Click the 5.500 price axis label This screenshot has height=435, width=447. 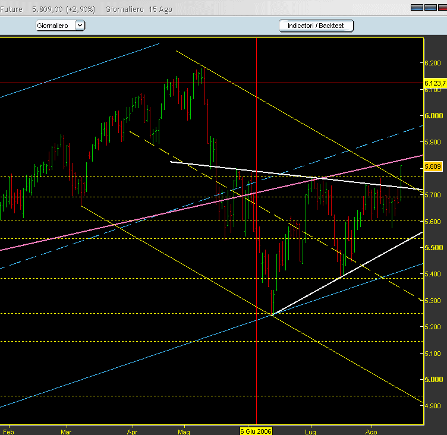coord(434,247)
